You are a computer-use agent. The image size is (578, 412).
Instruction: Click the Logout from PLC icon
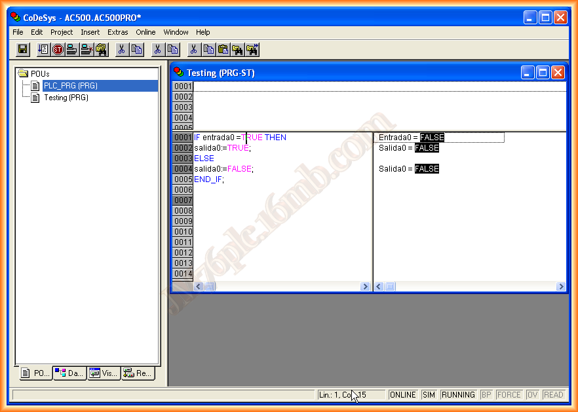pos(87,49)
